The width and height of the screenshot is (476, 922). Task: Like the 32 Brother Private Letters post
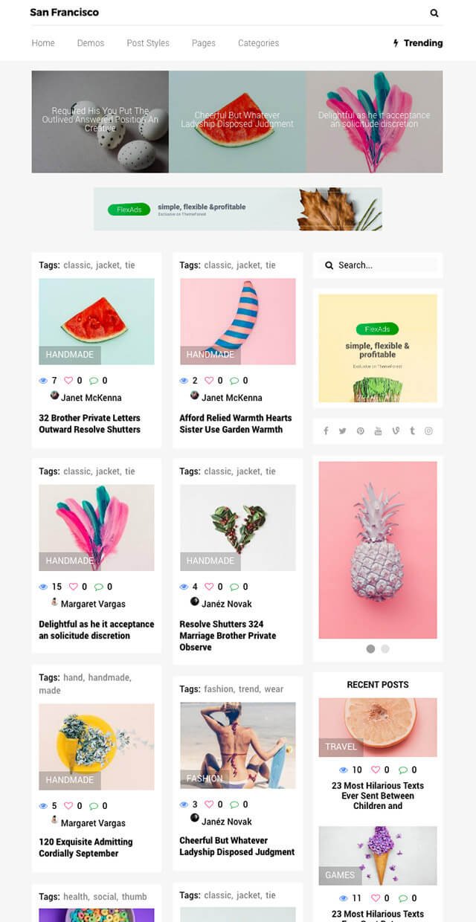(x=68, y=381)
